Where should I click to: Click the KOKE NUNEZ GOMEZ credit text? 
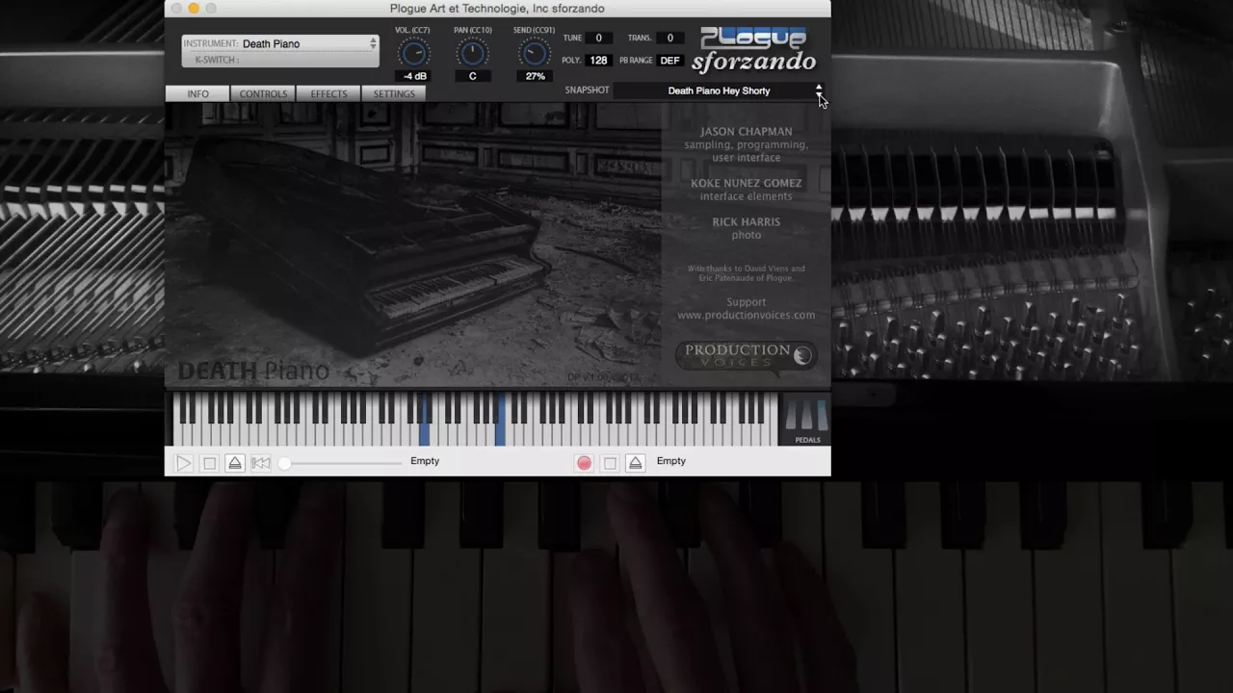point(747,183)
